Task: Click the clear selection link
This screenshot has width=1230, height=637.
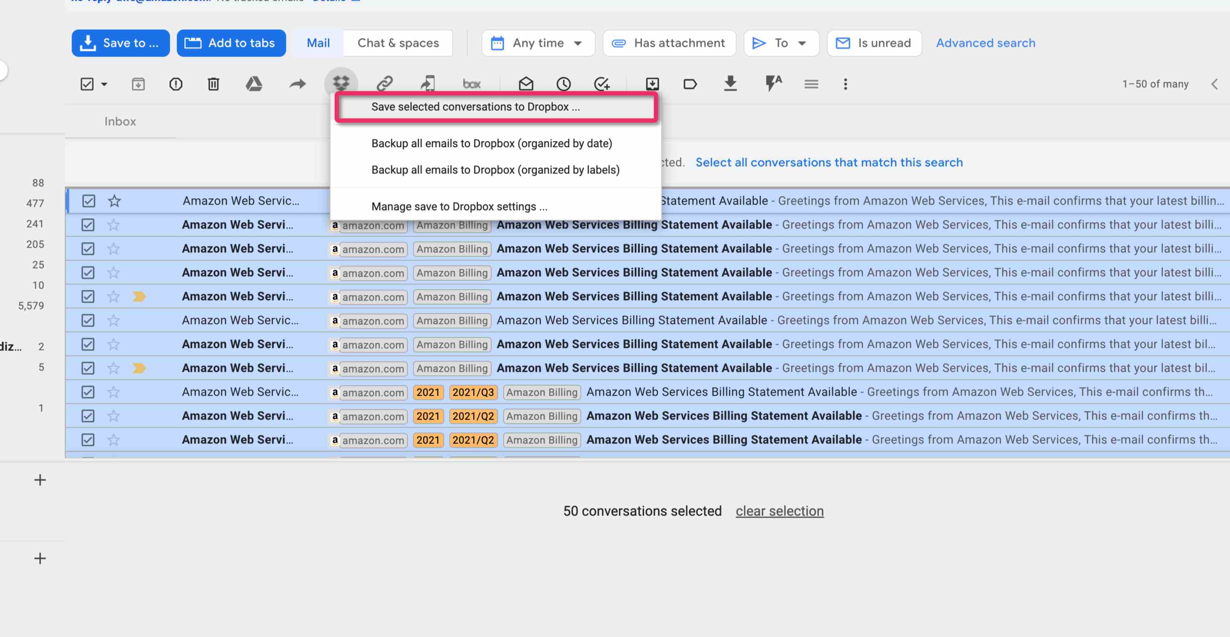Action: click(779, 511)
